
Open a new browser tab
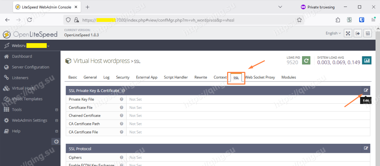pos(88,7)
